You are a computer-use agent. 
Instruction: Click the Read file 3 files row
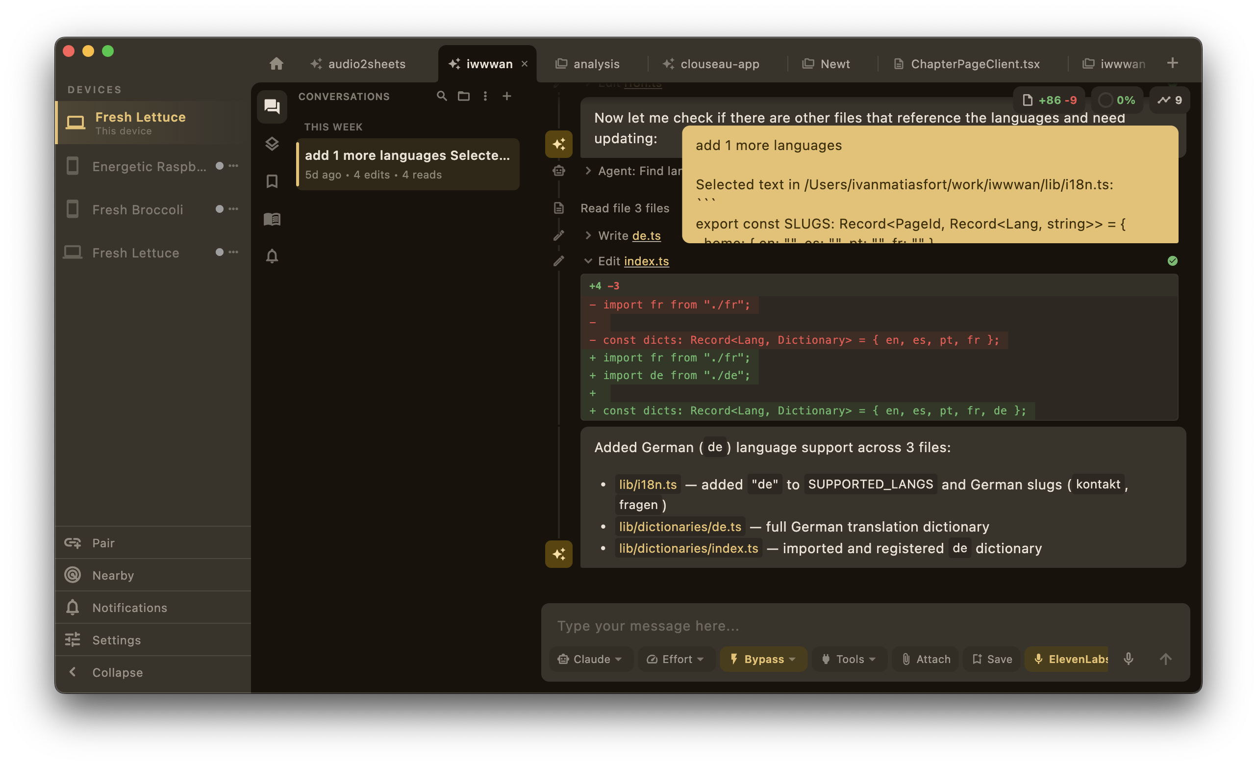625,208
